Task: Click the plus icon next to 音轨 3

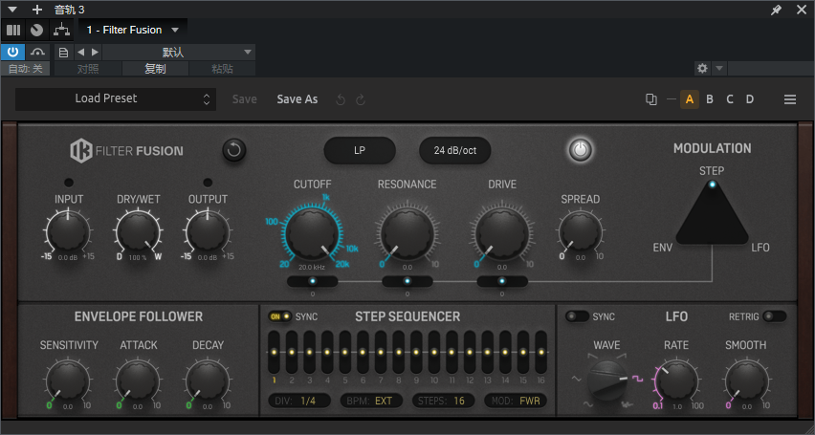Action: tap(37, 10)
